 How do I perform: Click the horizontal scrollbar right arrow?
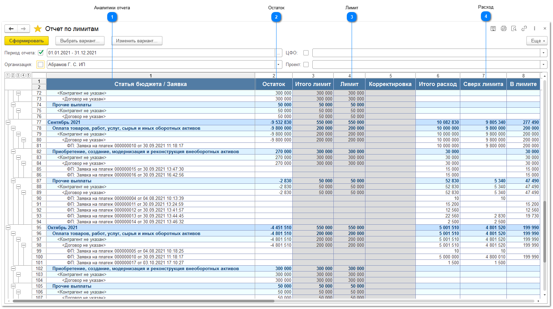[539, 301]
